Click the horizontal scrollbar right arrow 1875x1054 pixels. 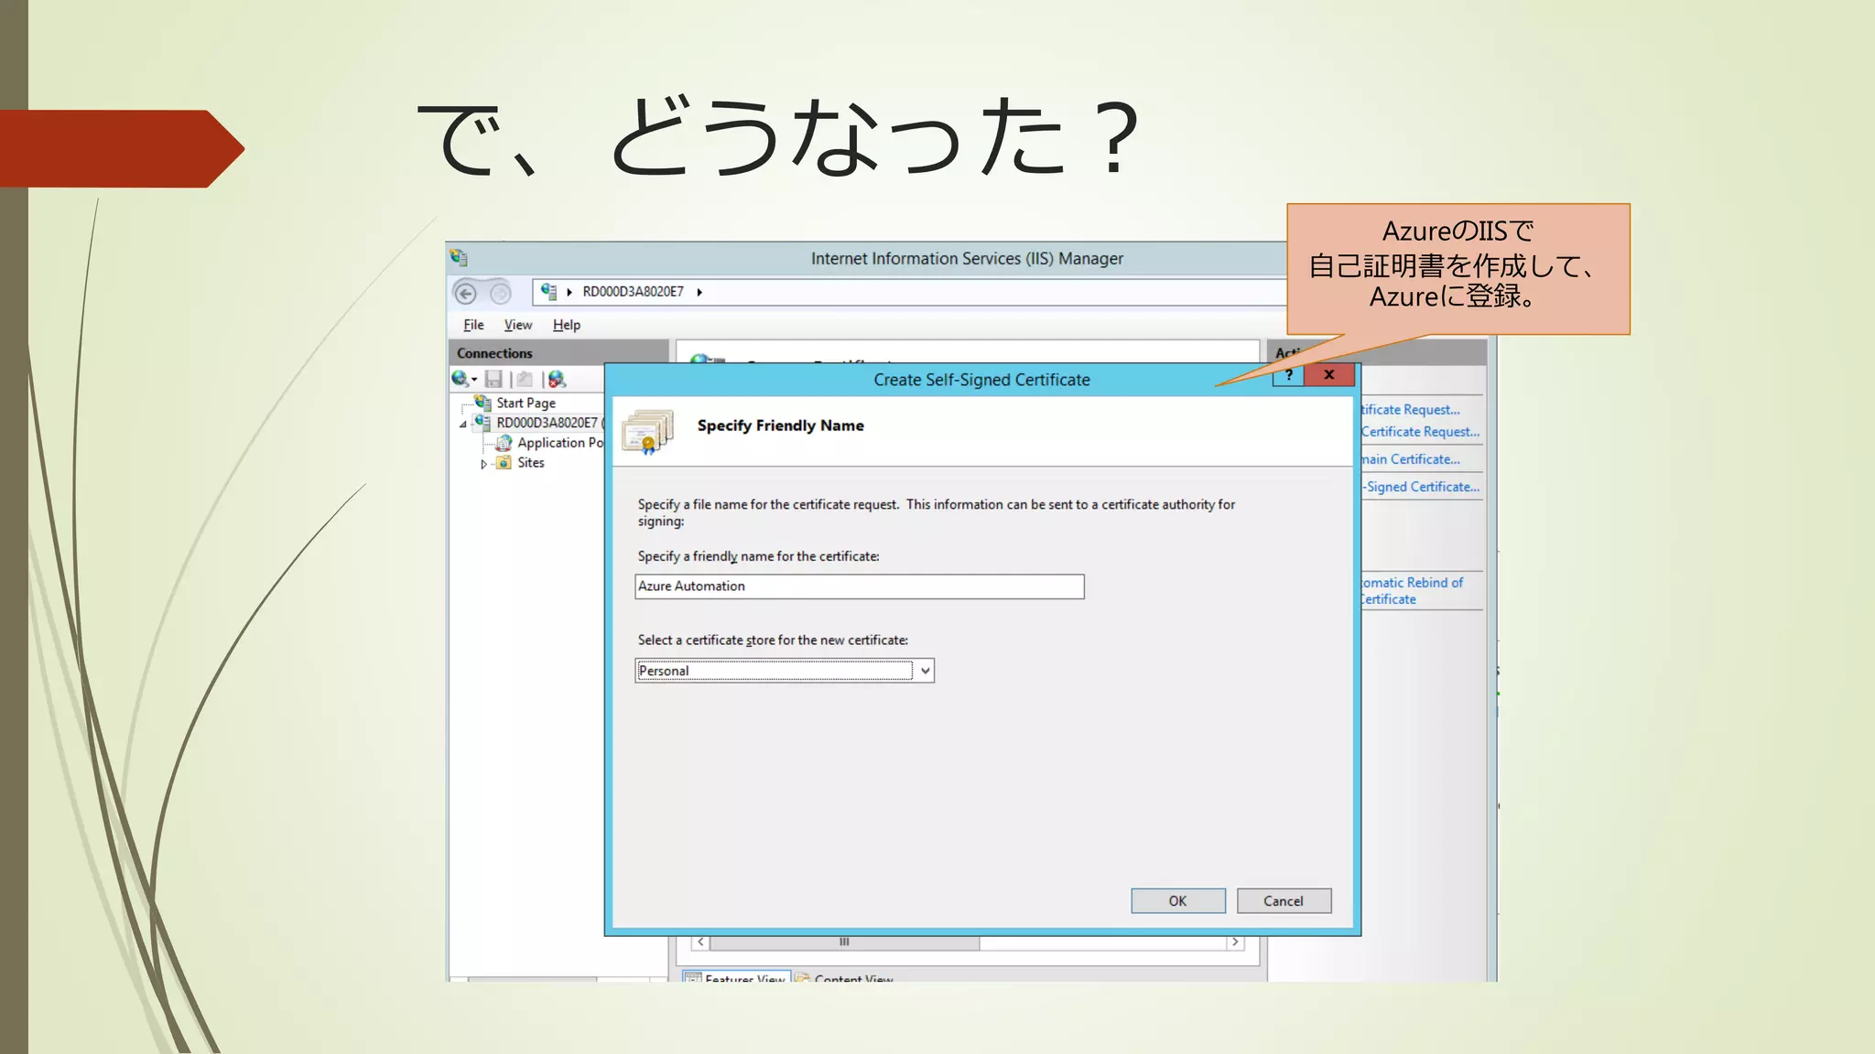click(x=1235, y=941)
